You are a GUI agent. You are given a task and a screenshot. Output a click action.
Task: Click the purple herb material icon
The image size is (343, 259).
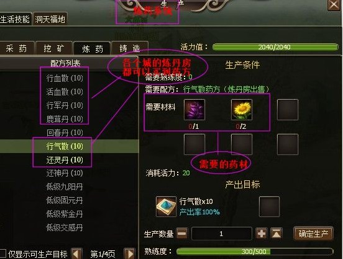coord(194,110)
